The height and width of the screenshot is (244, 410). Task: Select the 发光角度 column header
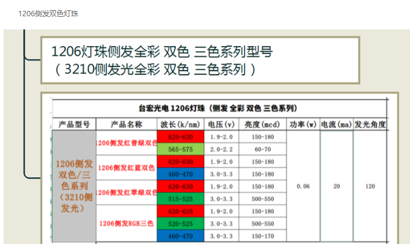click(x=370, y=124)
